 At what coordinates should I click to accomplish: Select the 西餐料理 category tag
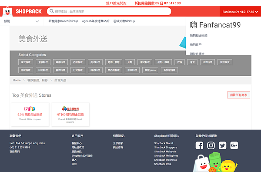coord(78,62)
